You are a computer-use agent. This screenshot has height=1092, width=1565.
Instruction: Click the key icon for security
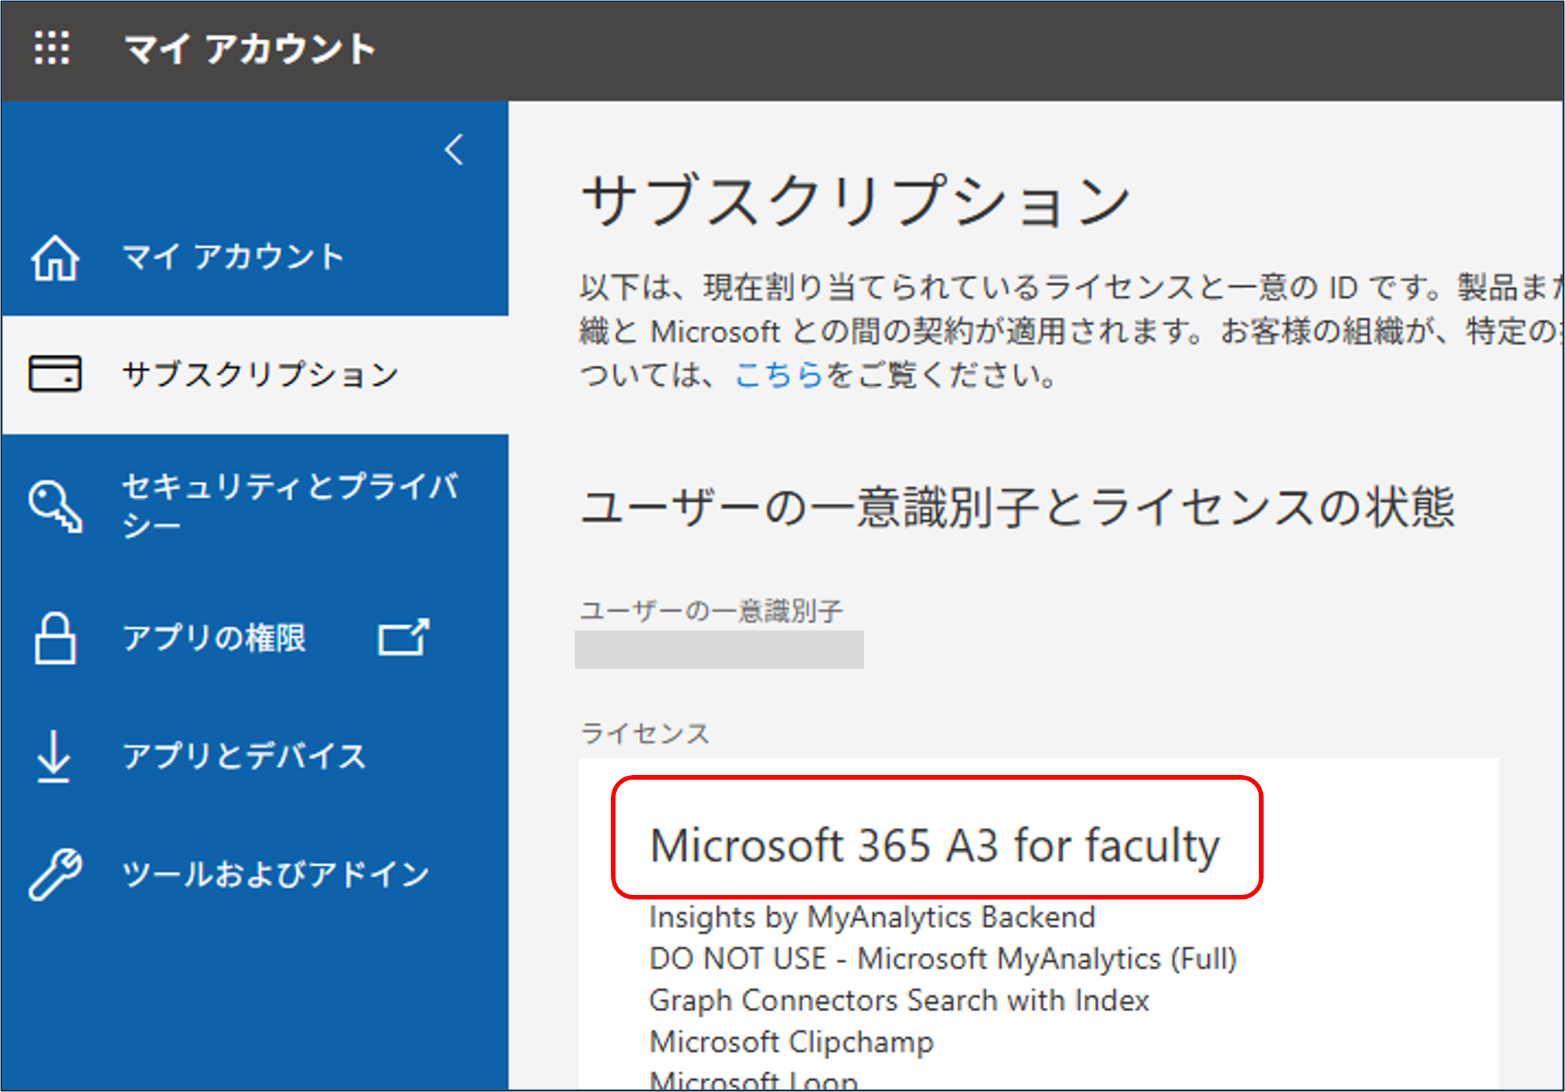[x=55, y=506]
